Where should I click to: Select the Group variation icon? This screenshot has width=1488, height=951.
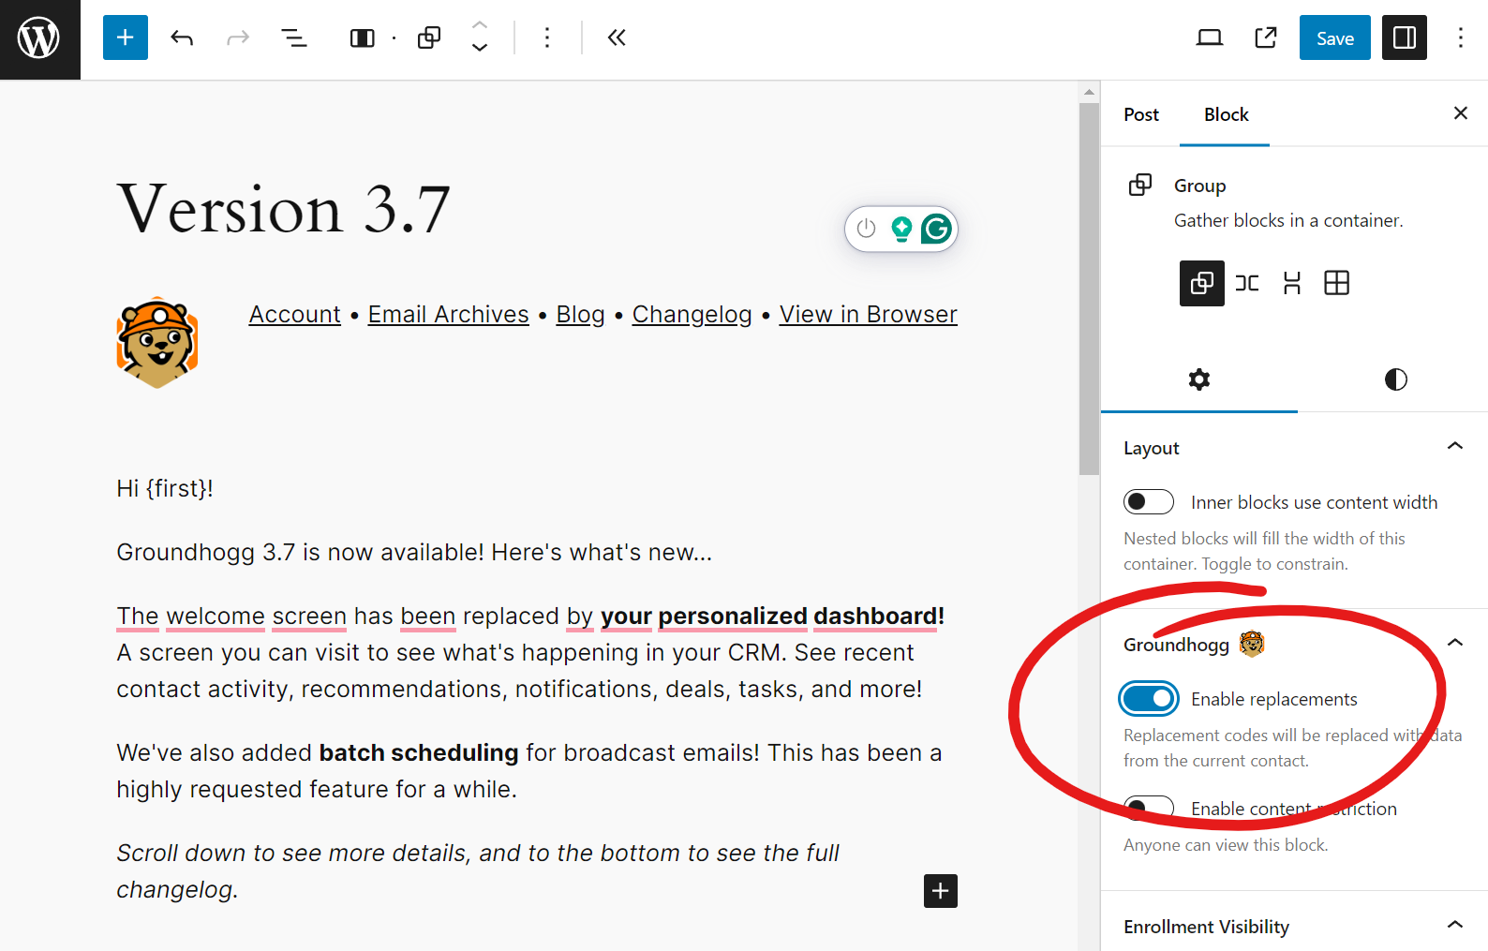[x=1202, y=283]
